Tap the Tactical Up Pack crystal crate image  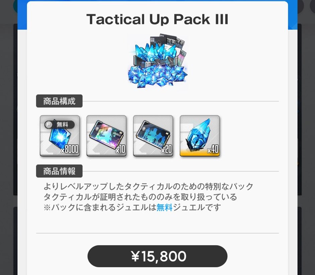[158, 62]
